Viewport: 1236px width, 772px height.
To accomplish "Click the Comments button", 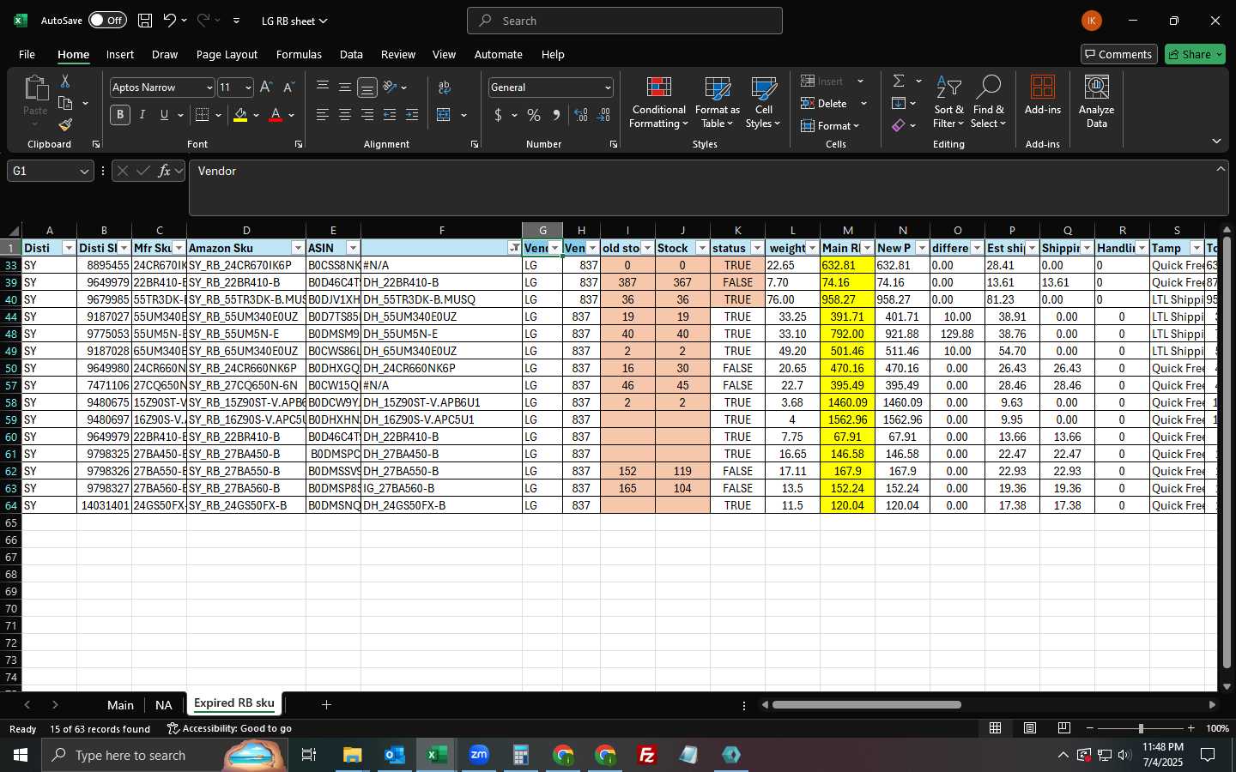I will (1119, 54).
